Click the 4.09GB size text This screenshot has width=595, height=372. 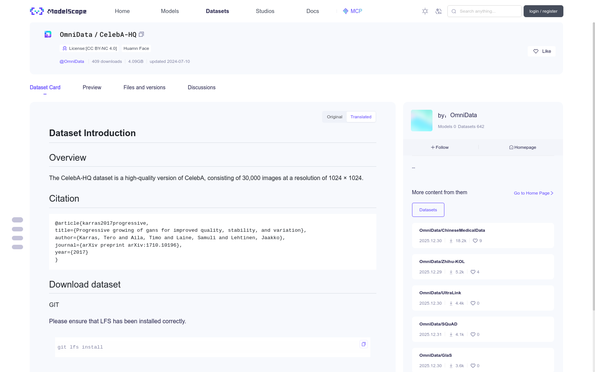click(136, 61)
